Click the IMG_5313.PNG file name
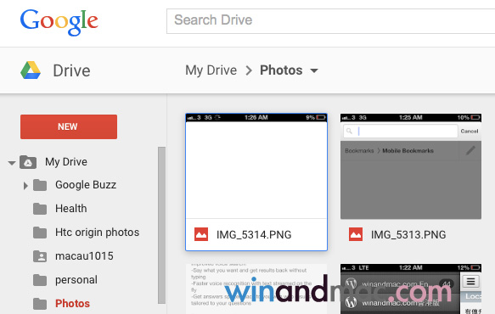495x314 pixels. pos(408,234)
